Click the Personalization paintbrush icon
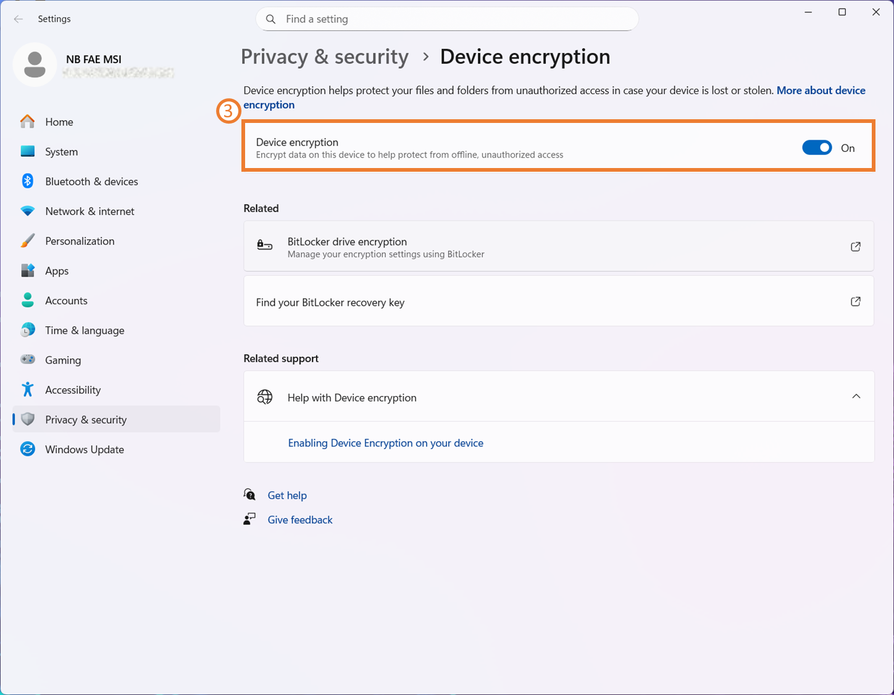 (28, 241)
